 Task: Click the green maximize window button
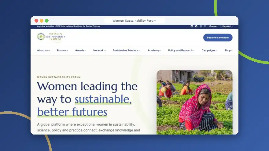coord(47,21)
